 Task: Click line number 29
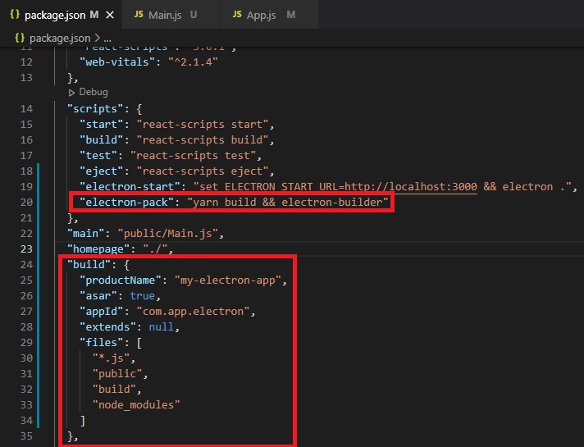click(x=26, y=342)
